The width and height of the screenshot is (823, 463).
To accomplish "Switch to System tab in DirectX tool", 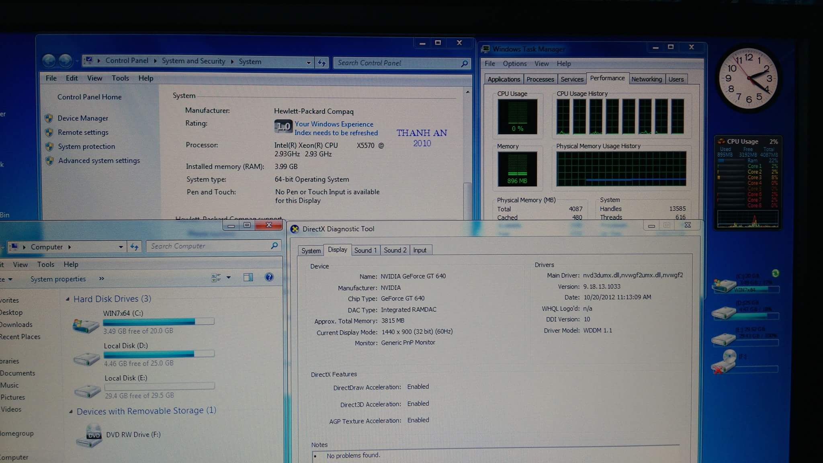I will tap(311, 250).
